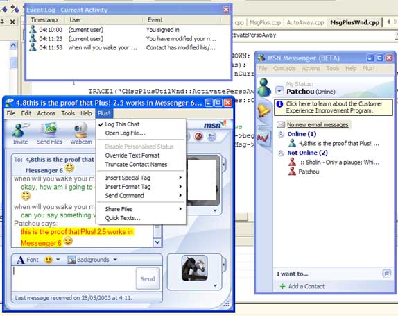Click the offline Patchou red buddy icon

292,171
